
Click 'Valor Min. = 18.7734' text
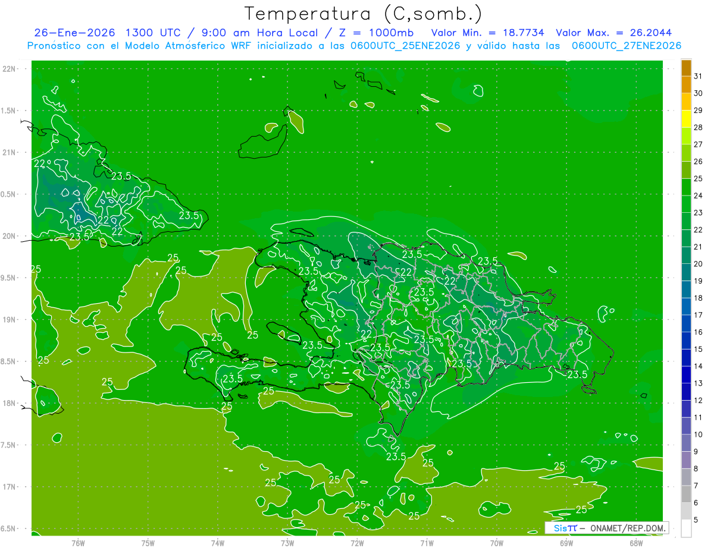pos(487,33)
